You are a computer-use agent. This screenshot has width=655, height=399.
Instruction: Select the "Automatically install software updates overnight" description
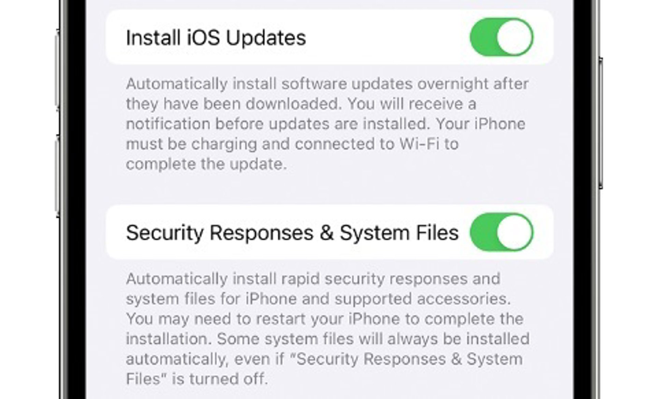tap(327, 124)
